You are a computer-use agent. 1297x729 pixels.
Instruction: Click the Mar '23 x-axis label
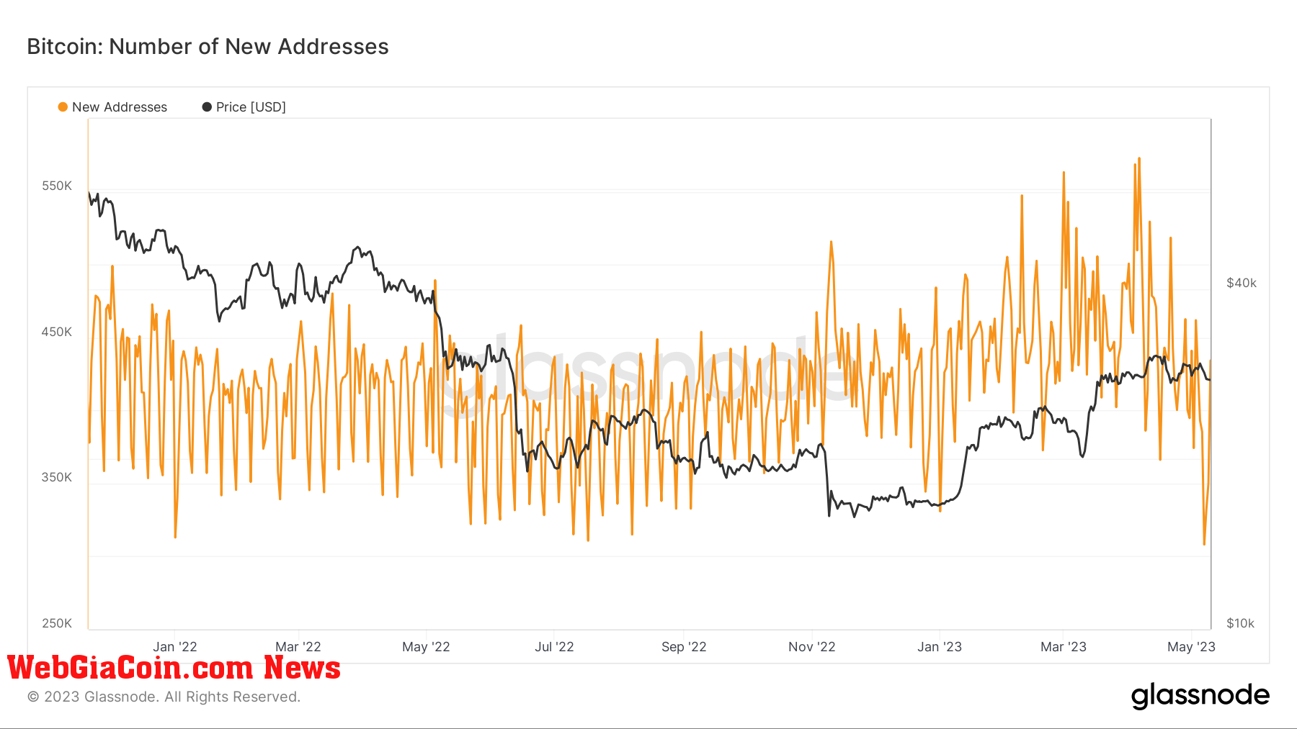click(1064, 647)
